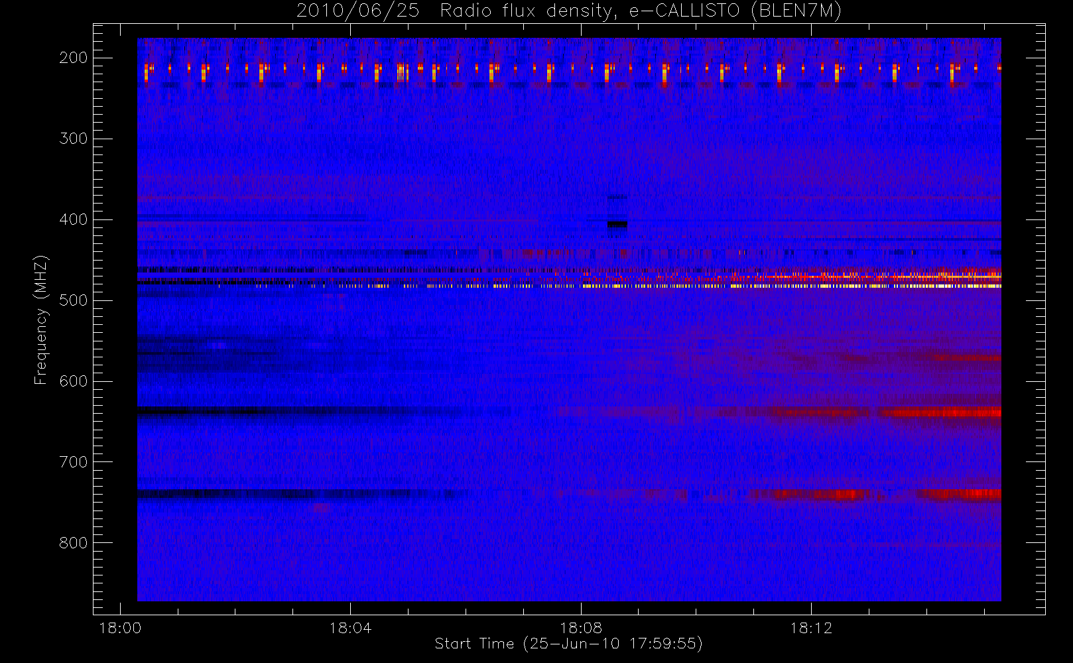1073x663 pixels.
Task: Click the '18:00' time tick label
Action: tap(120, 628)
